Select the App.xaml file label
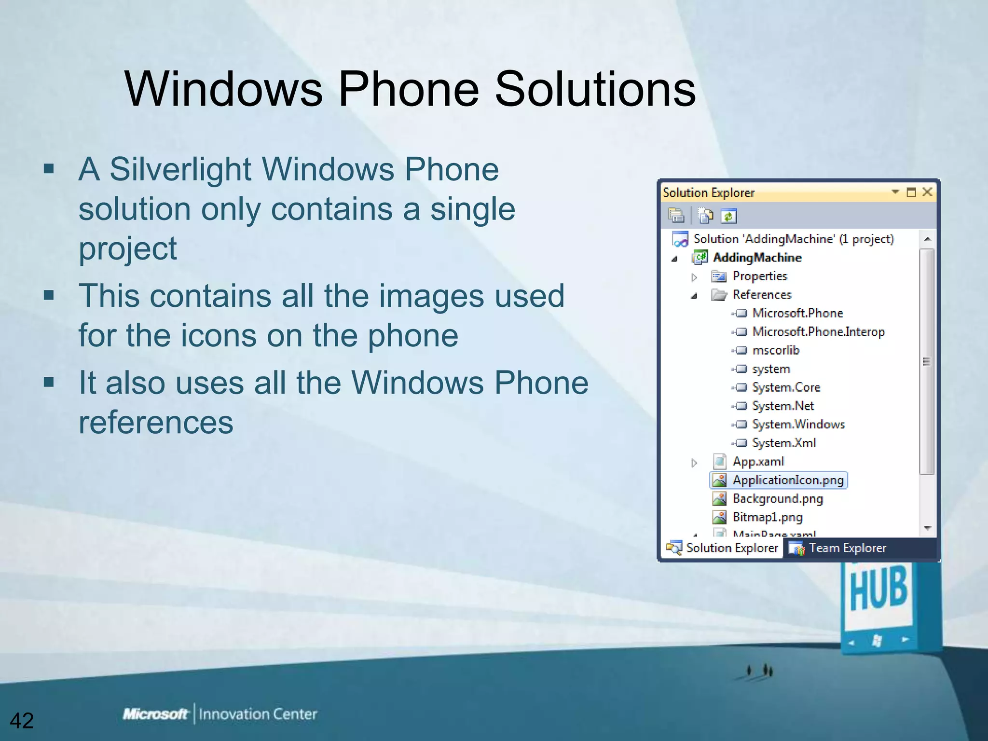This screenshot has height=741, width=988. [758, 462]
